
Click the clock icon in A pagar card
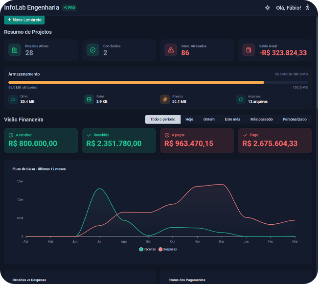point(167,135)
